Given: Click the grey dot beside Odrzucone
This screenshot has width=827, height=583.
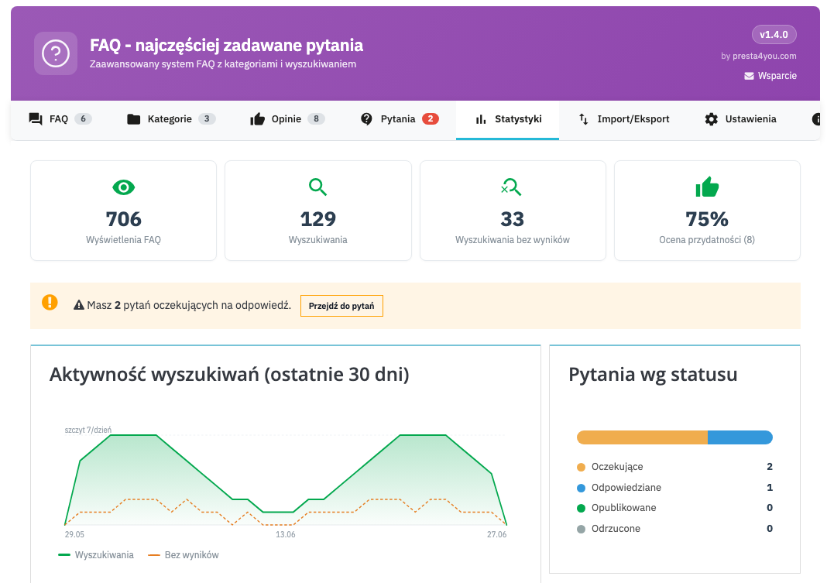Looking at the screenshot, I should click(x=582, y=529).
